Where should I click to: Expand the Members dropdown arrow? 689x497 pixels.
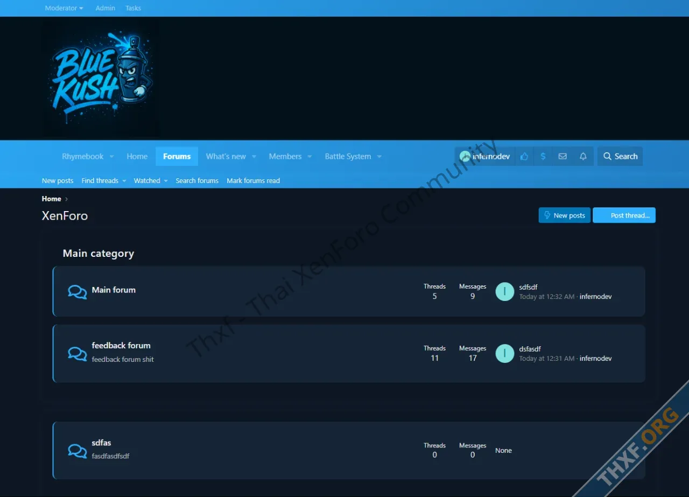click(310, 157)
